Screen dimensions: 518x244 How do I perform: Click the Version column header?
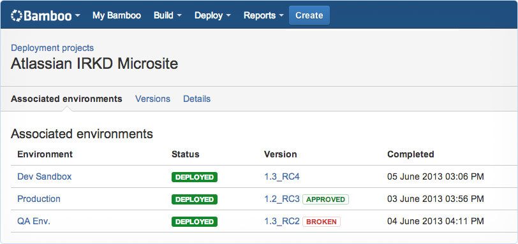281,154
